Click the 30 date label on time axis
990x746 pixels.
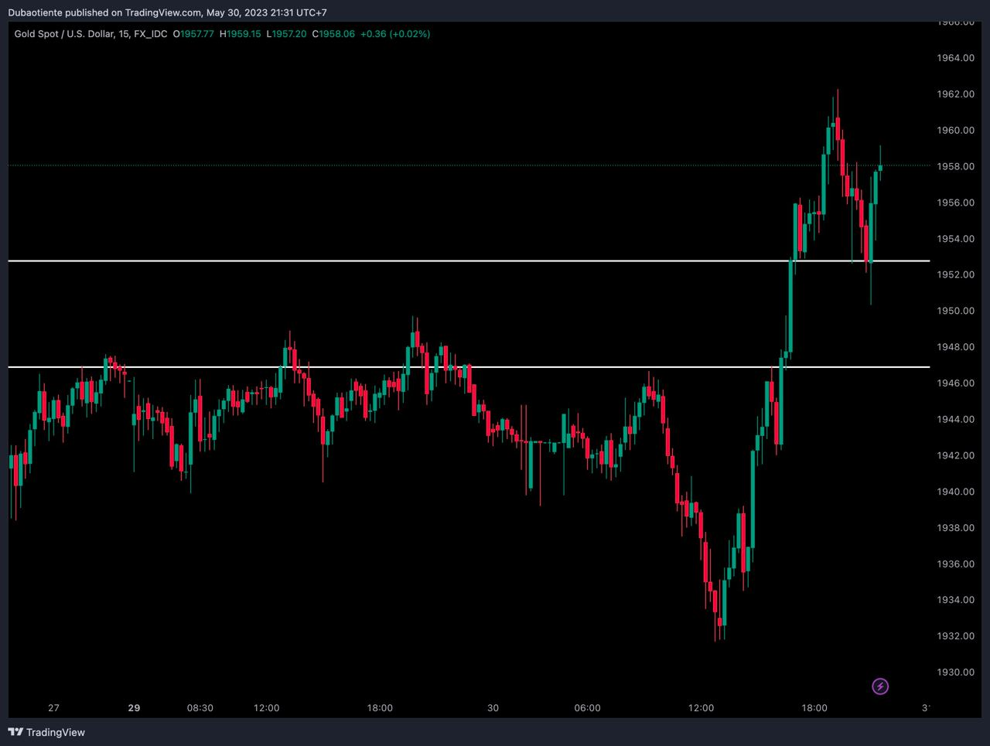[x=493, y=708]
